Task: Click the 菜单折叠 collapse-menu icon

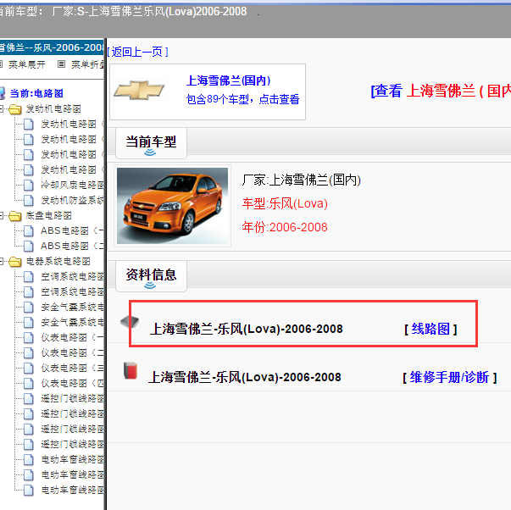Action: tap(61, 64)
